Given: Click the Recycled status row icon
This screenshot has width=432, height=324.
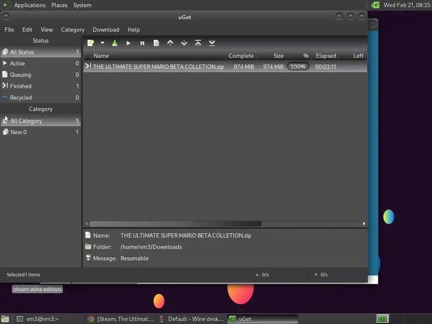Looking at the screenshot, I should point(5,97).
